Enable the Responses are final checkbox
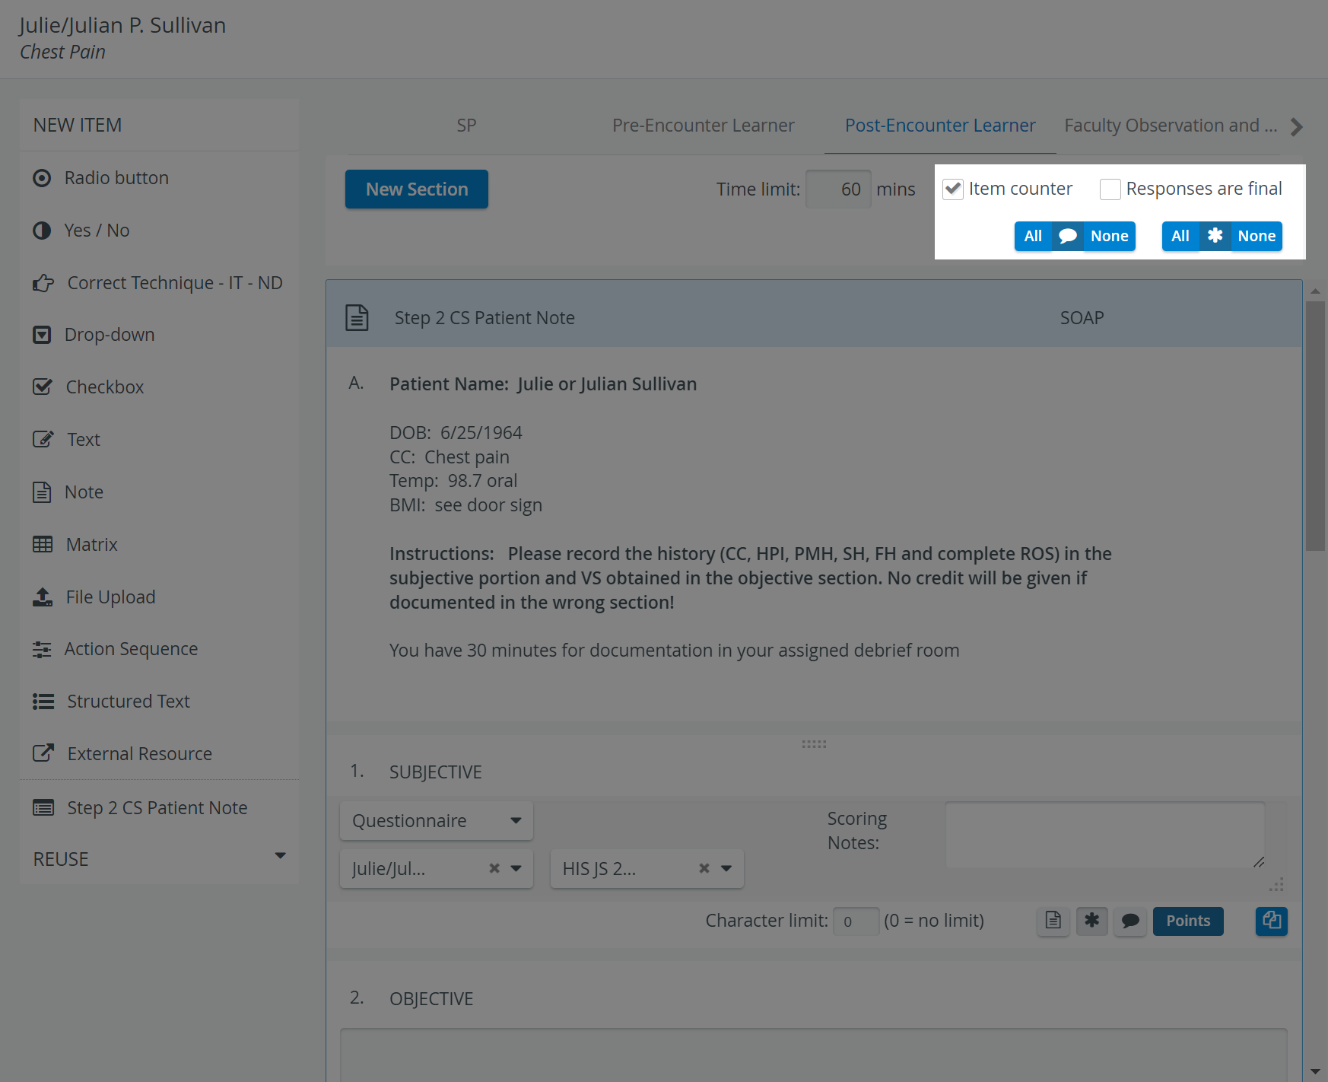Screen dimensions: 1328x1082 pyautogui.click(x=1110, y=189)
